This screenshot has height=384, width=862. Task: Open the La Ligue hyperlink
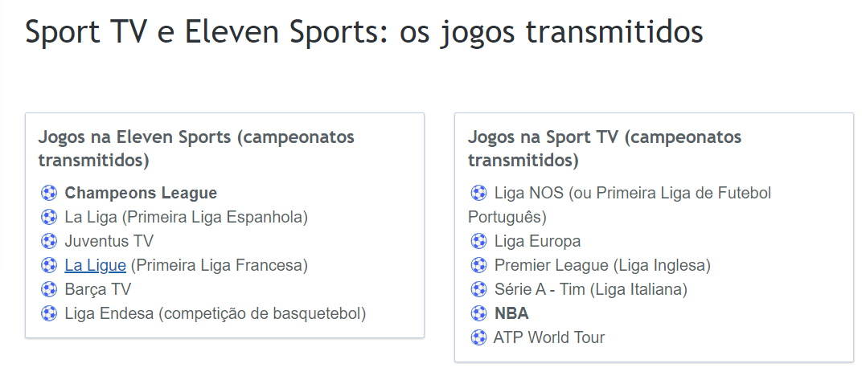[x=95, y=265]
